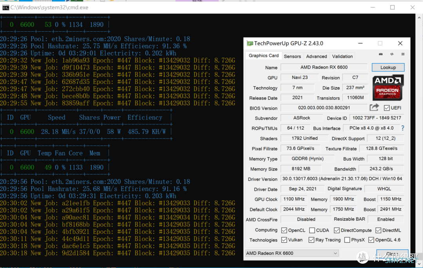Click the 28.18 MH/s speed in cmd
Viewport: 423px width, 268px height.
(x=58, y=132)
